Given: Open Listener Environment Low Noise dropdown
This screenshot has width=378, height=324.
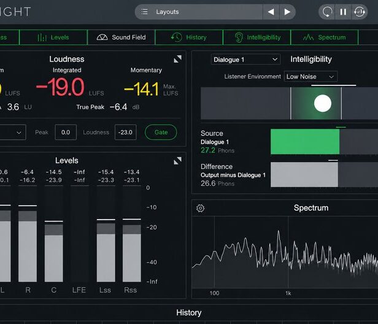Looking at the screenshot, I should click(x=310, y=77).
